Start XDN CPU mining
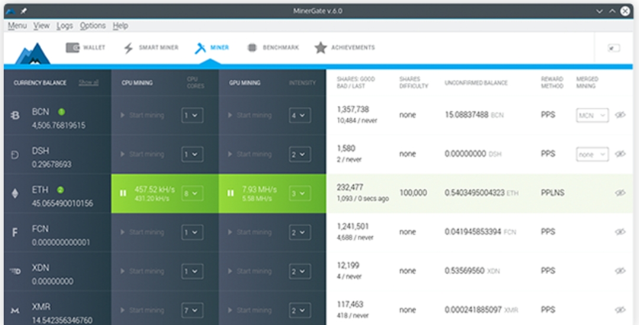 coord(143,272)
